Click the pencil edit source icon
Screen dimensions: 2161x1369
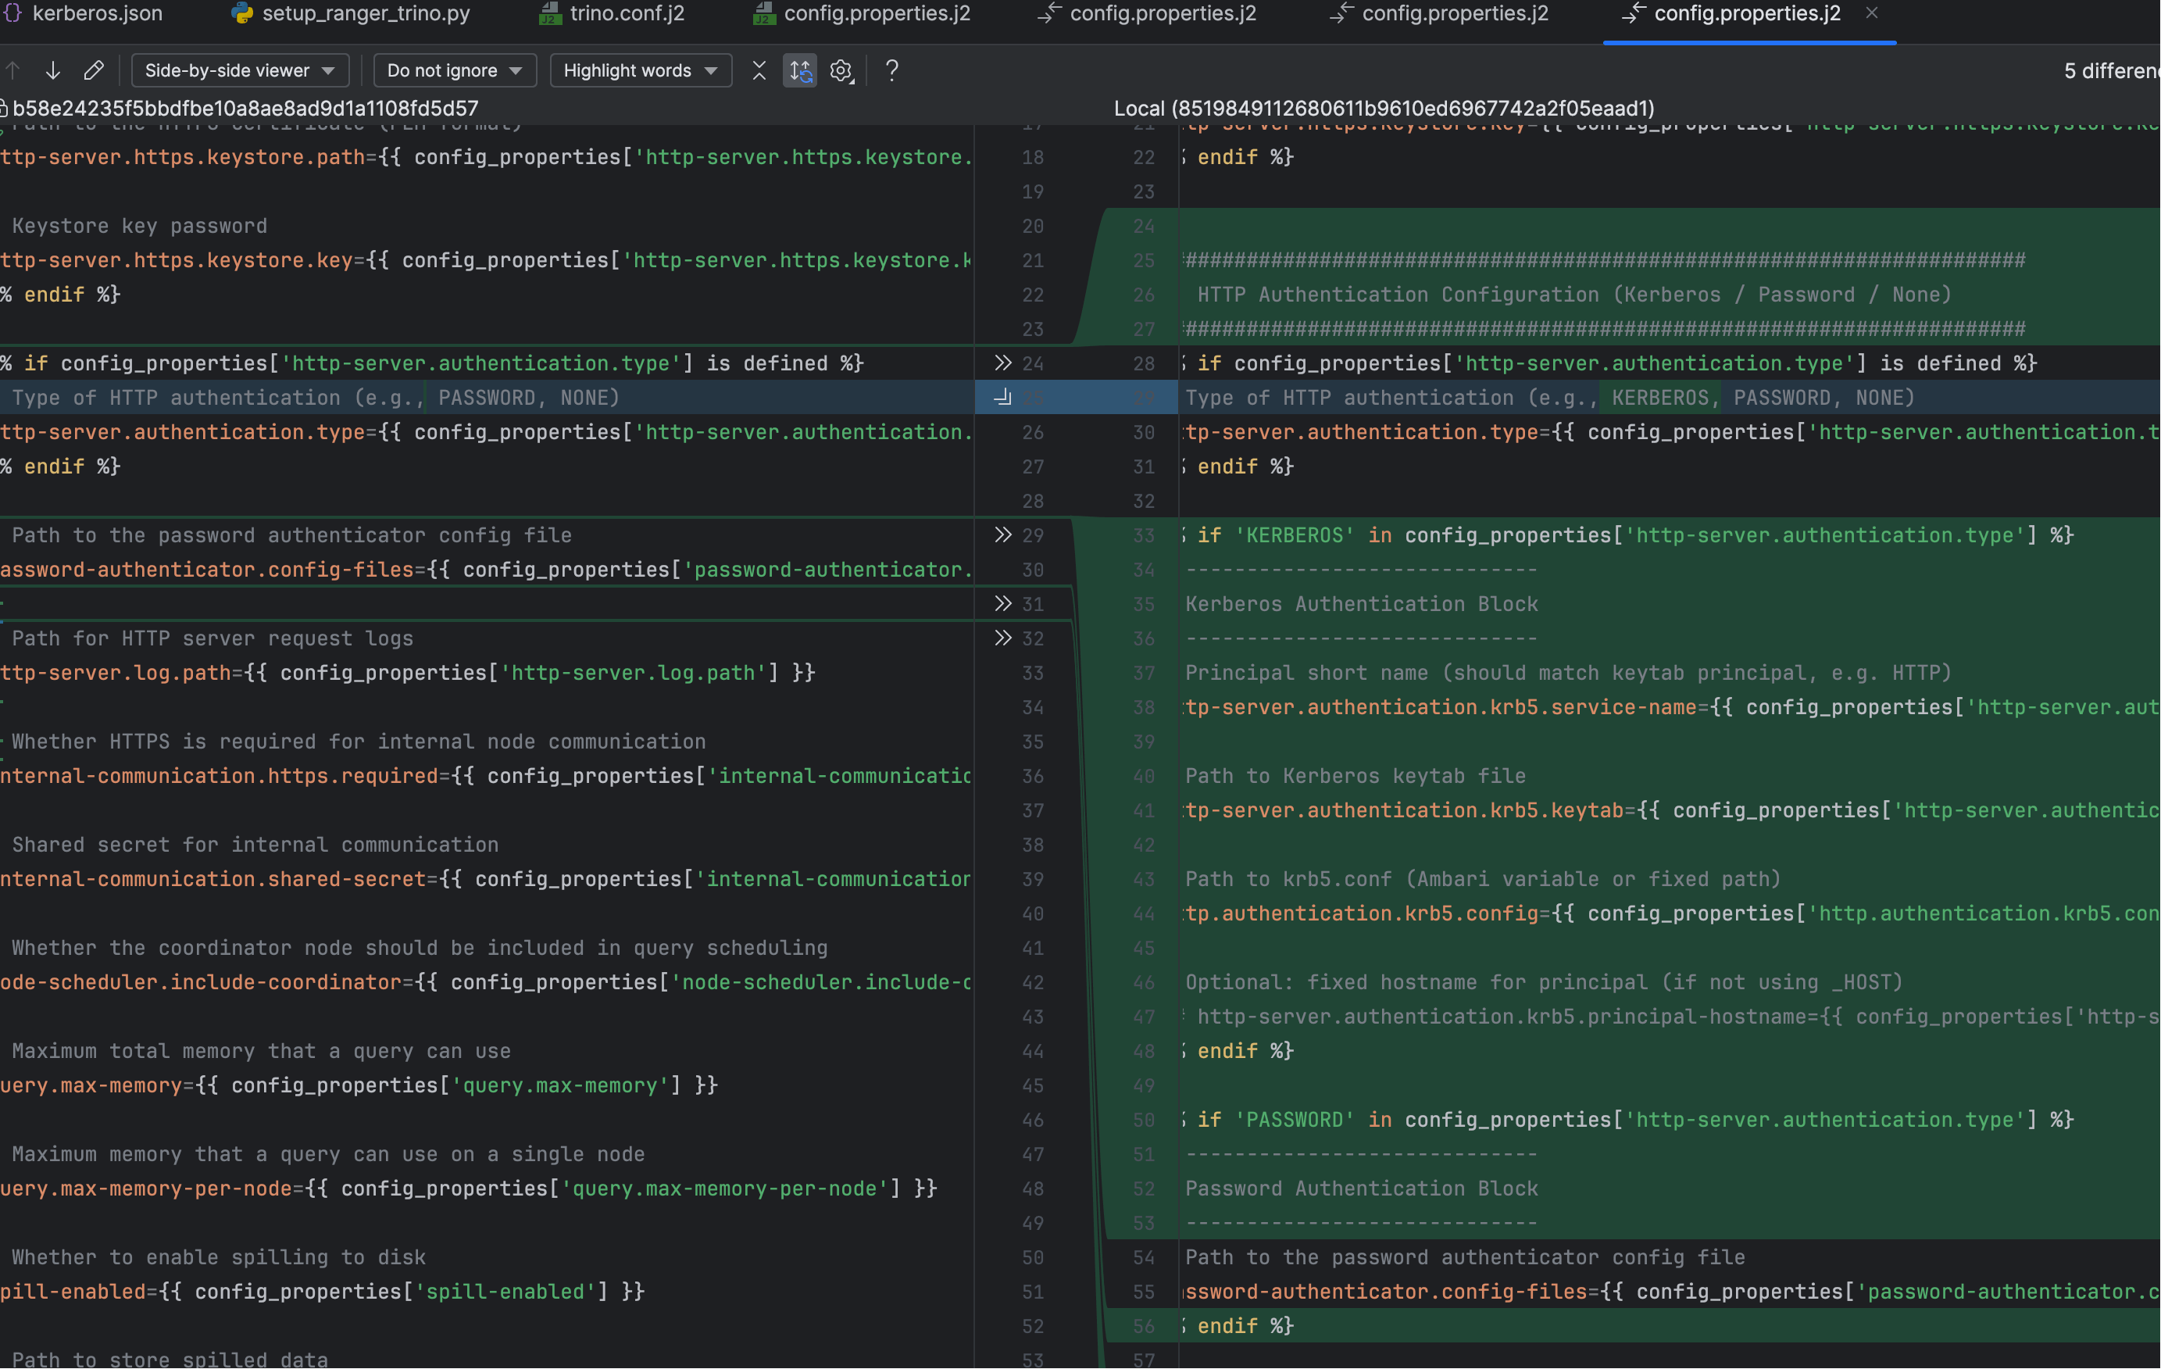click(x=93, y=70)
